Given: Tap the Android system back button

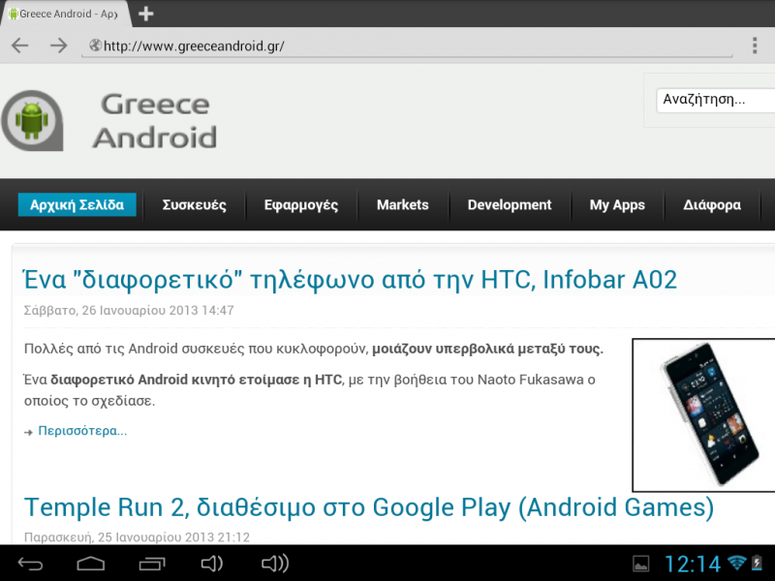Looking at the screenshot, I should coord(31,564).
